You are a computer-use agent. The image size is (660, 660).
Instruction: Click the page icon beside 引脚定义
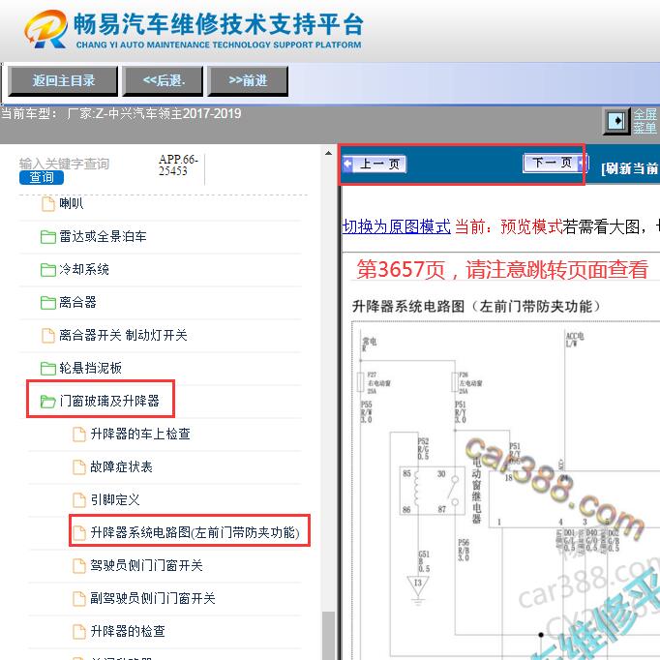point(79,500)
